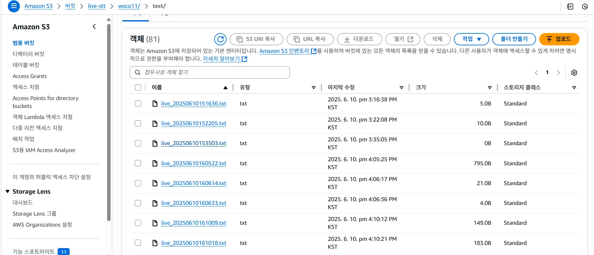Click file icon of live_20250610152205.txt
The height and width of the screenshot is (255, 594).
[x=155, y=123]
